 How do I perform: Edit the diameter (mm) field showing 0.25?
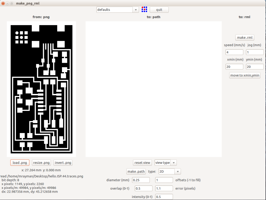coord(141,180)
